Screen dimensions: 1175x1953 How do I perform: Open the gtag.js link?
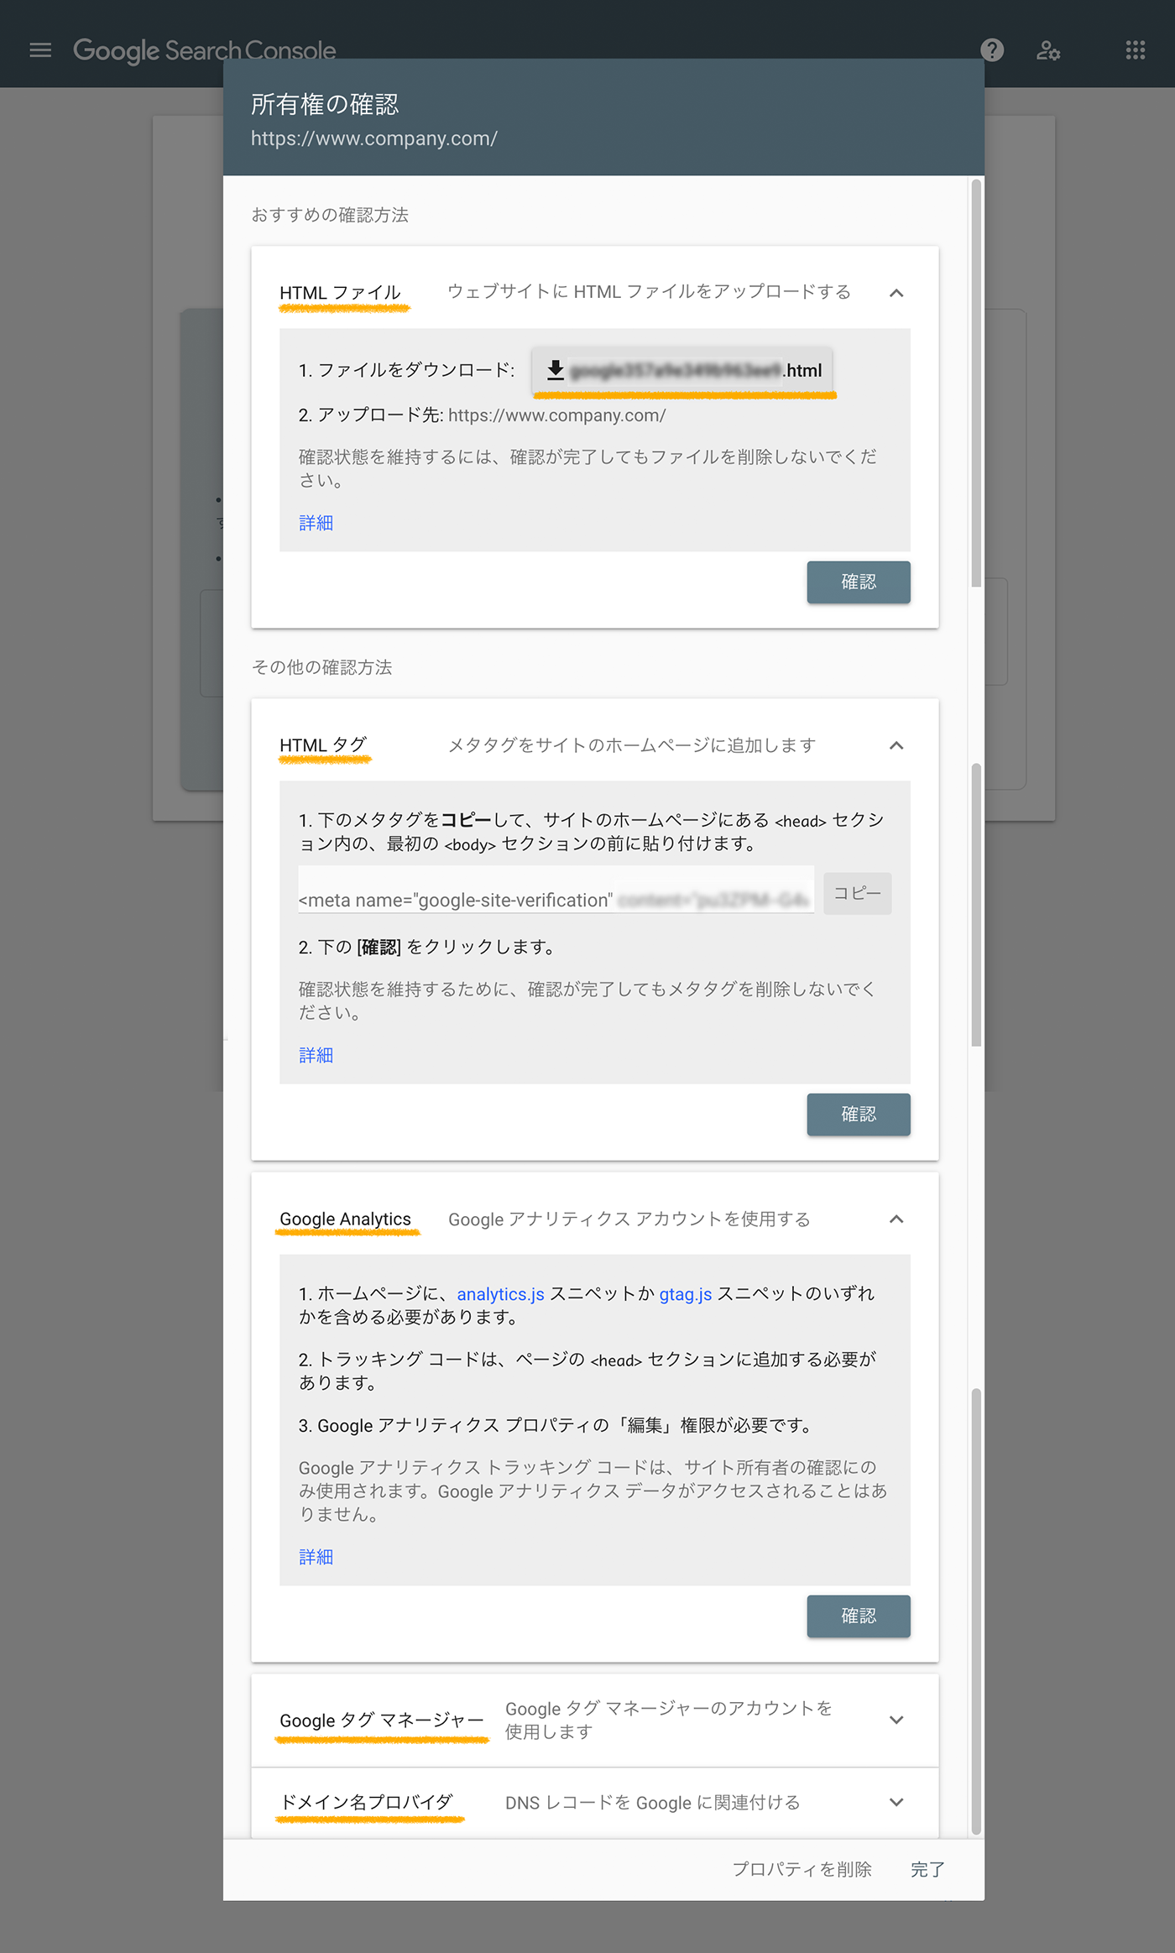pos(685,1294)
